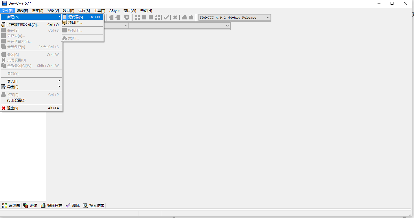This screenshot has height=218, width=414.
Task: Click the Profile Analysis chart icon
Action: coord(184,17)
